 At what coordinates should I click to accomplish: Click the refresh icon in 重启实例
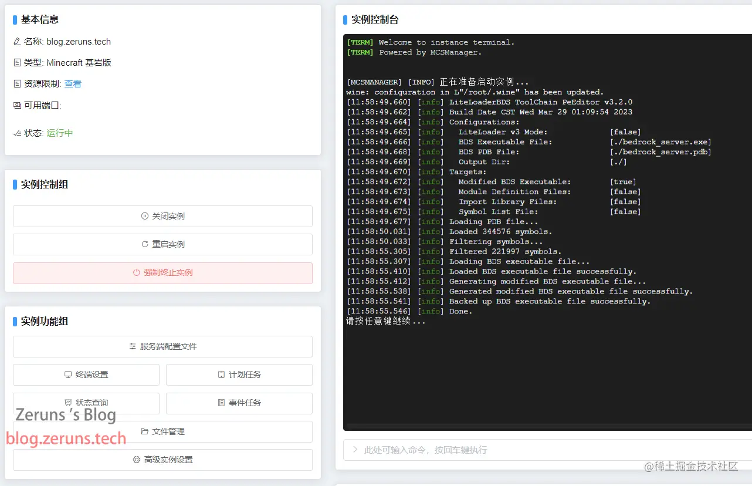pos(145,244)
